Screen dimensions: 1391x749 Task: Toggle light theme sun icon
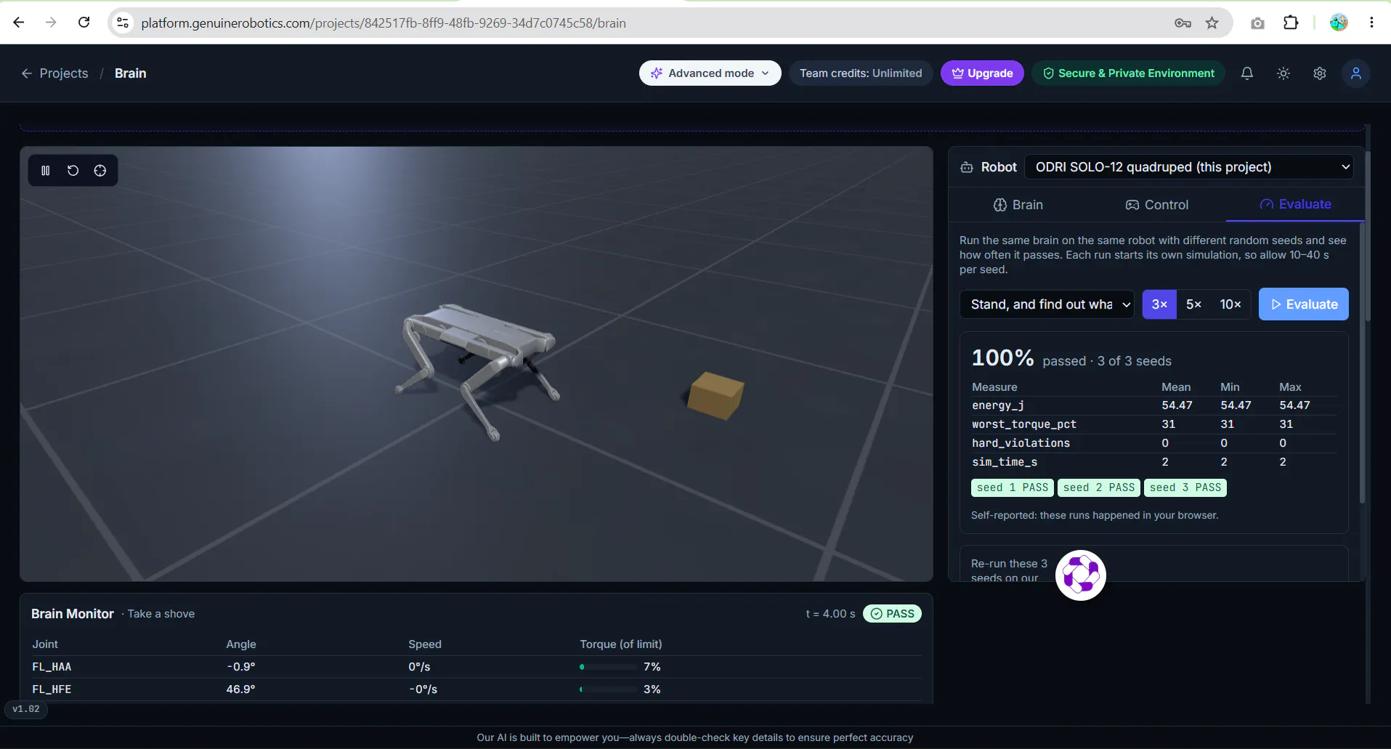pos(1283,73)
